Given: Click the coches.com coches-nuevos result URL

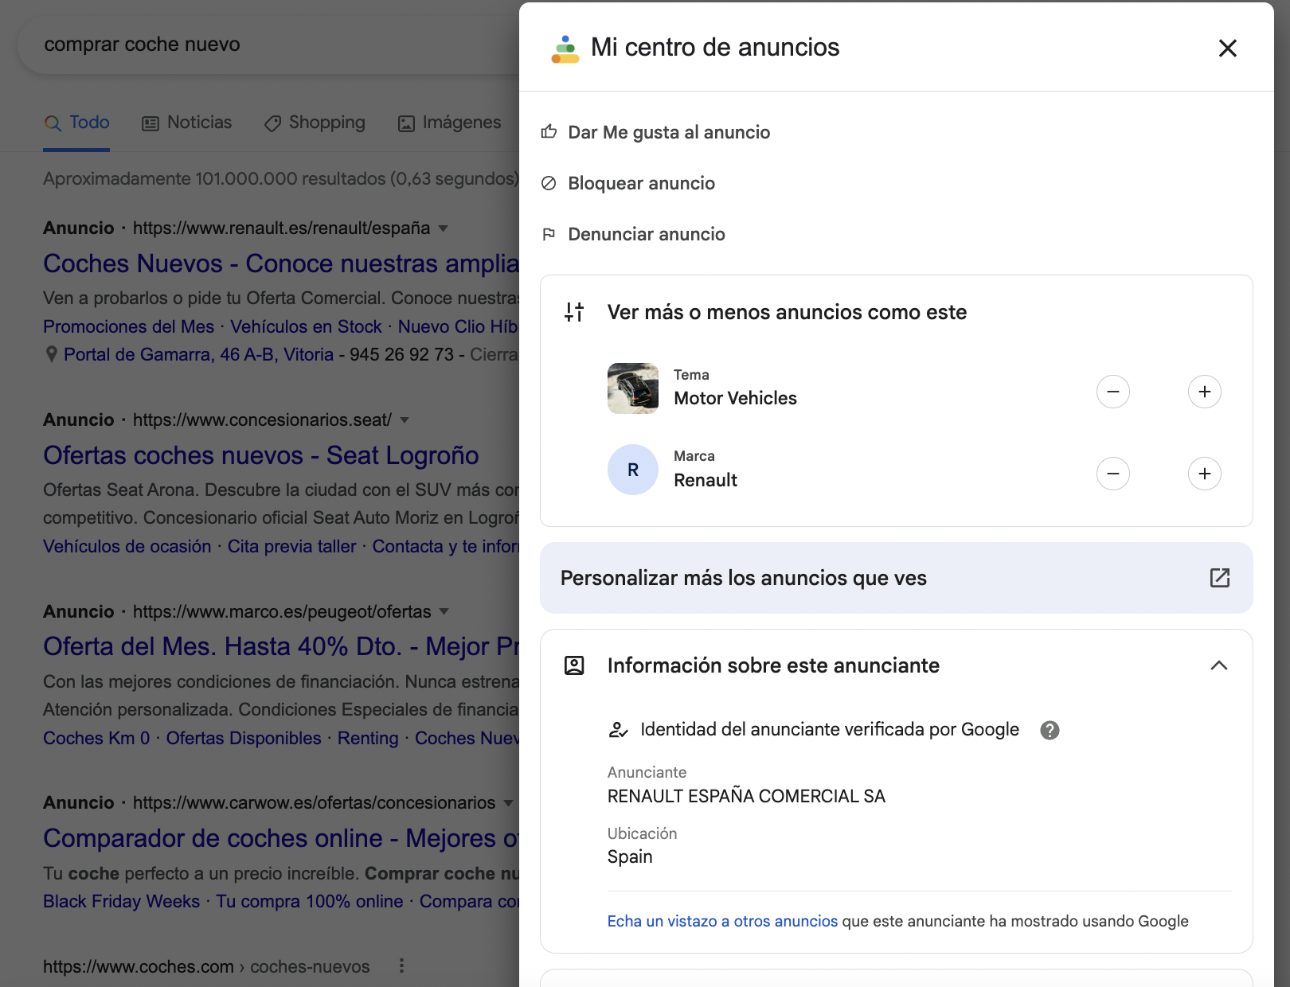Looking at the screenshot, I should [x=206, y=966].
